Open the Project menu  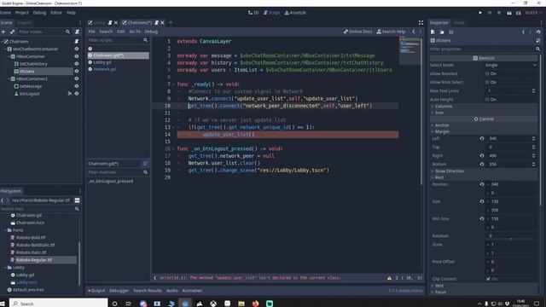tap(21, 13)
